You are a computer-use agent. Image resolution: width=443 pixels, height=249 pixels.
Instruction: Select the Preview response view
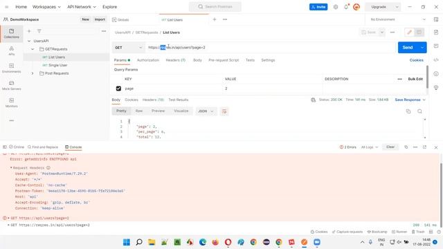pos(158,111)
